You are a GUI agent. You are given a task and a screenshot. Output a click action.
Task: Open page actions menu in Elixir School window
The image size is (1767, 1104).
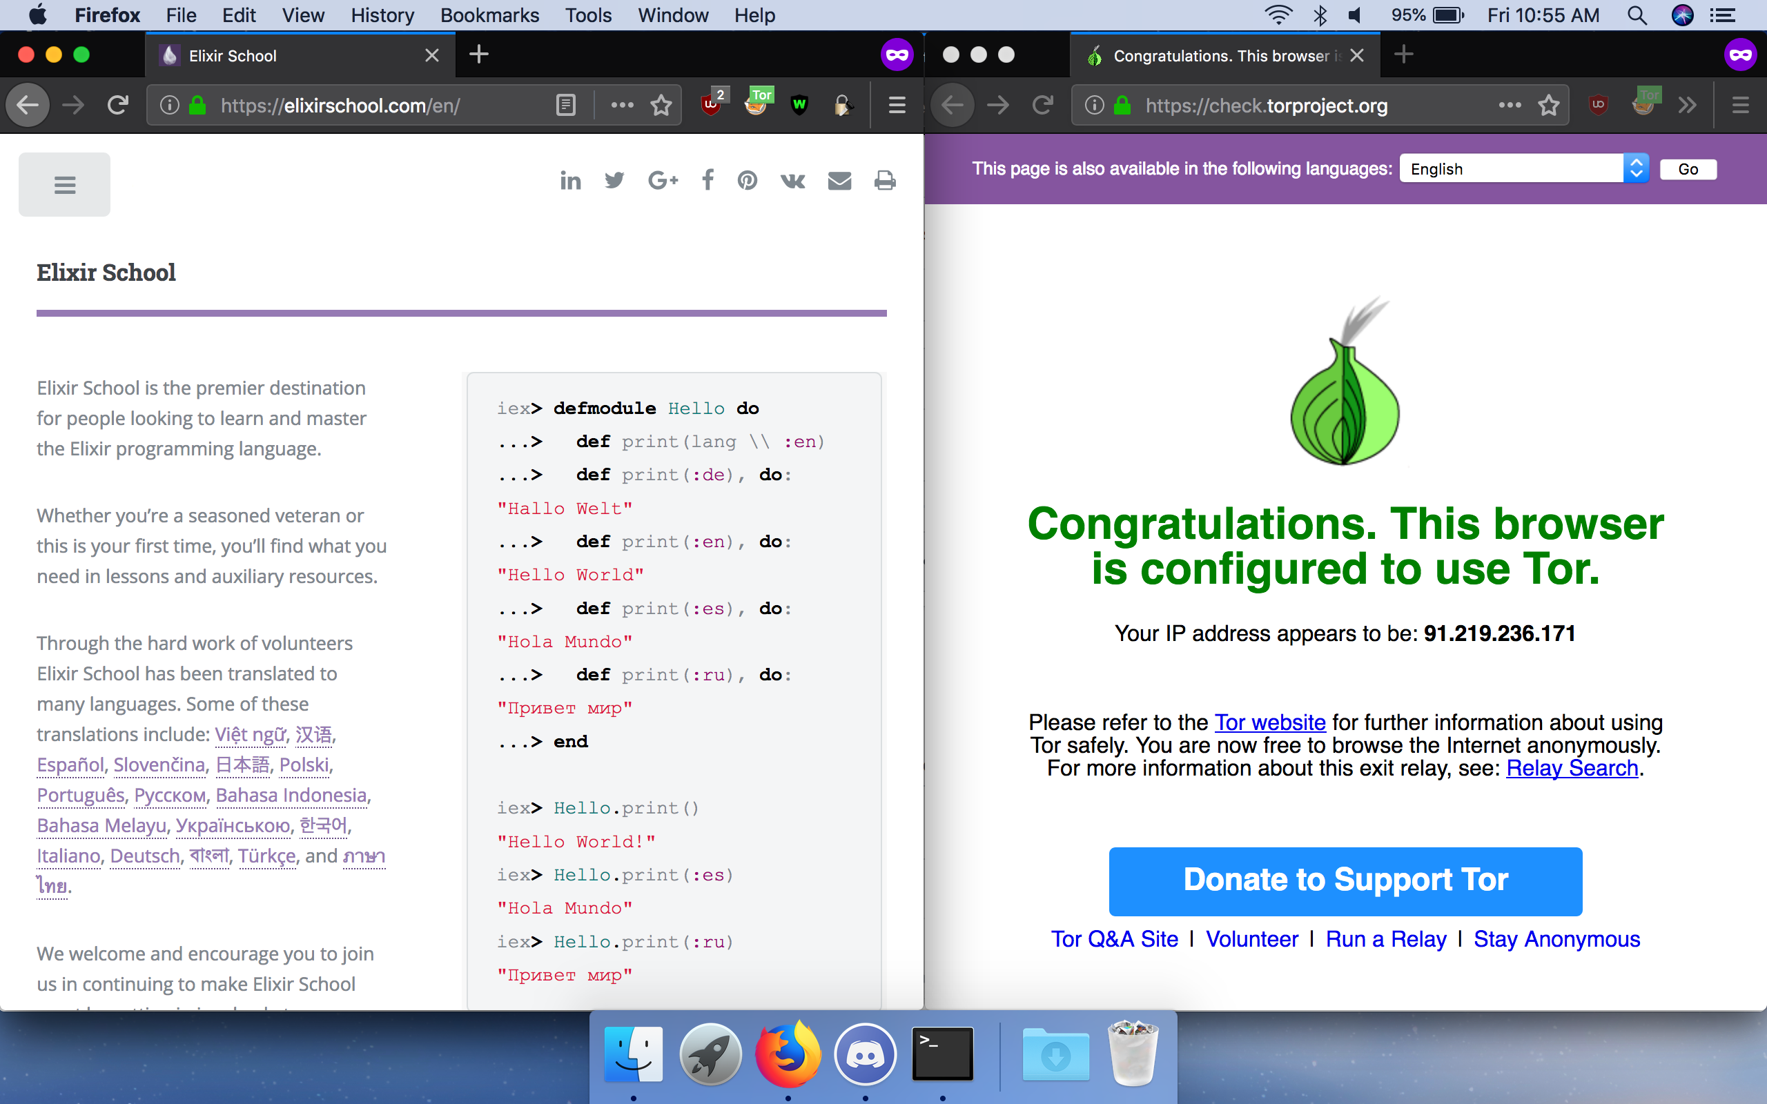pos(622,105)
